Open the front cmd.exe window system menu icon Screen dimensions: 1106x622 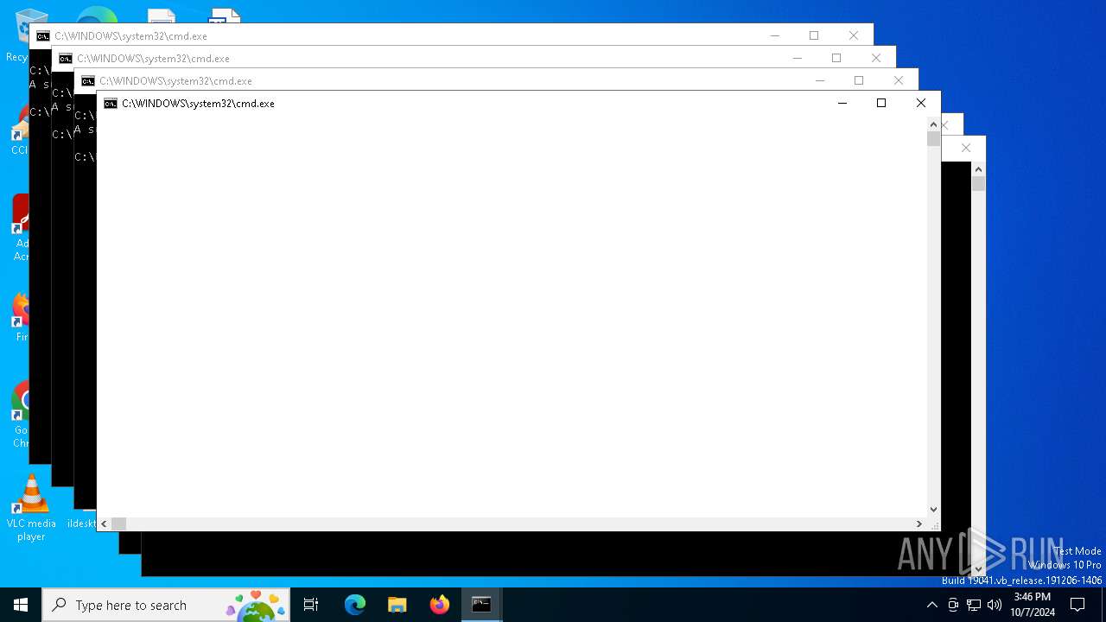(x=111, y=104)
